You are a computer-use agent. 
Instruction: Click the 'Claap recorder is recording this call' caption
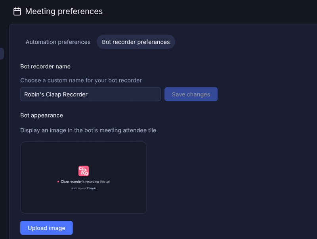click(x=86, y=182)
